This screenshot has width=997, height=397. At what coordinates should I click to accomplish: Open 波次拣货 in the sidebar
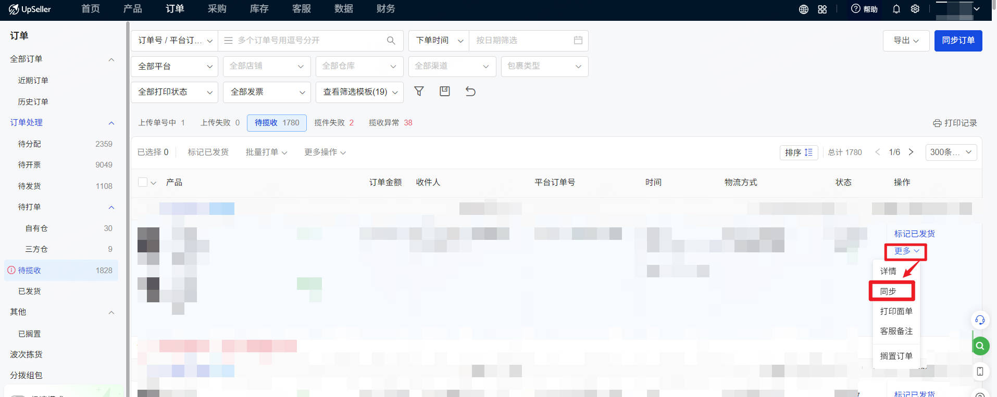[26, 354]
